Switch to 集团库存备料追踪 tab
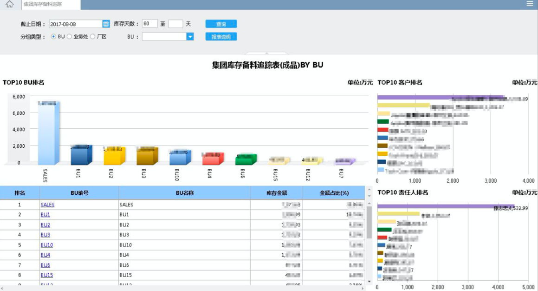 [x=51, y=5]
